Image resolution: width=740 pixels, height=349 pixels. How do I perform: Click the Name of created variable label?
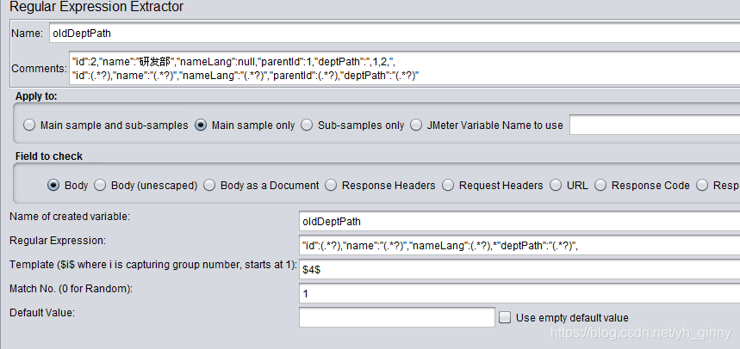coord(70,217)
